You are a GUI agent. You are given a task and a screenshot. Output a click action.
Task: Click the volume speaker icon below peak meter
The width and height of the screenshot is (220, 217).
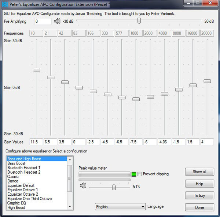[82, 187]
